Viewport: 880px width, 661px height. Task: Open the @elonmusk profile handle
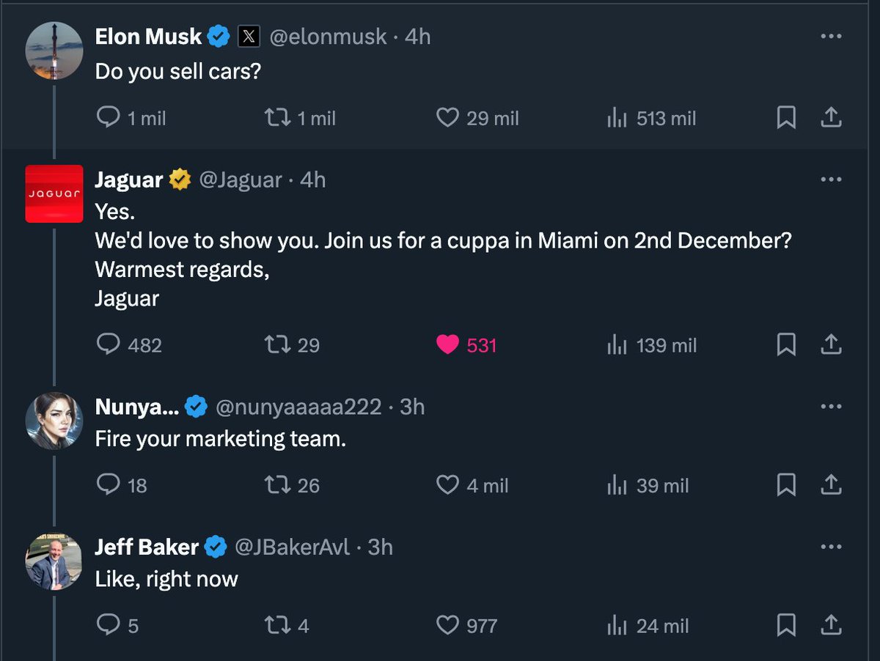[328, 37]
